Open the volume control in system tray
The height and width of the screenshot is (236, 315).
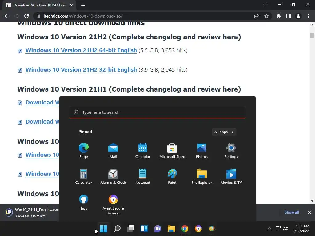[285, 229]
